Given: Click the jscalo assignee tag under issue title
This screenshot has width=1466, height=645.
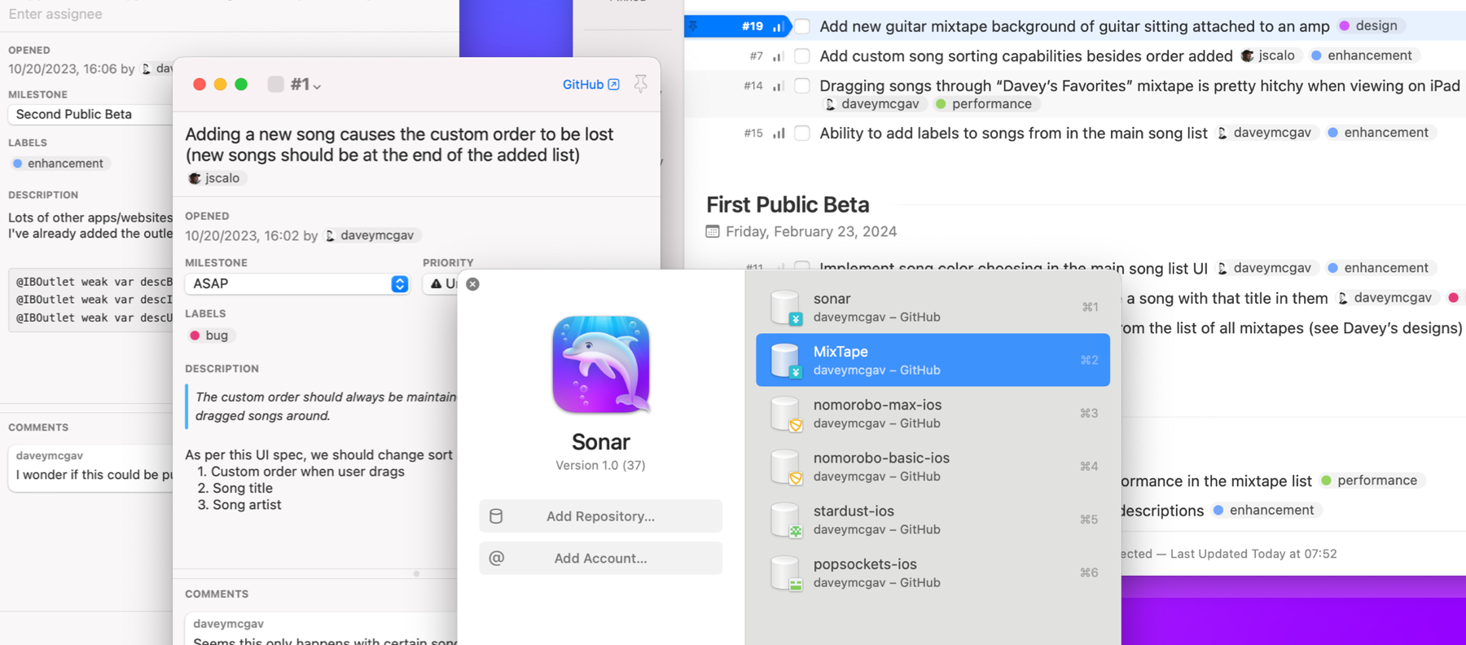Looking at the screenshot, I should [215, 178].
